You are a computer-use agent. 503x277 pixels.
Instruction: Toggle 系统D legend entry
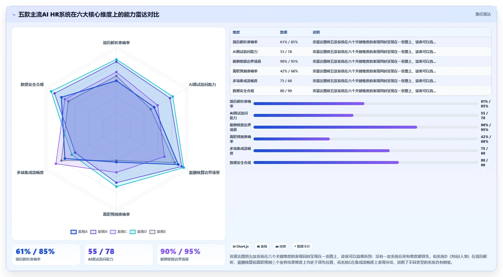pyautogui.click(x=138, y=232)
